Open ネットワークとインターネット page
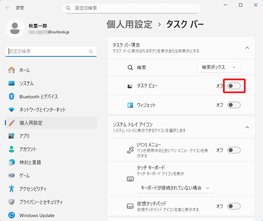The width and height of the screenshot is (263, 221). pos(51,110)
